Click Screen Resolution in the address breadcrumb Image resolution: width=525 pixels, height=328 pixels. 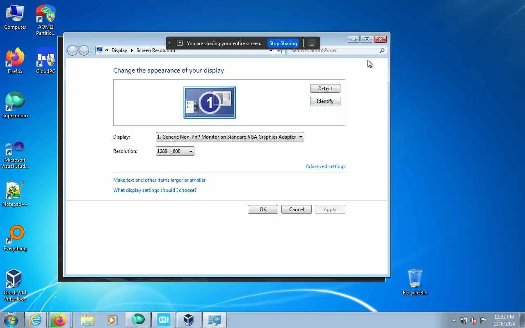click(156, 50)
